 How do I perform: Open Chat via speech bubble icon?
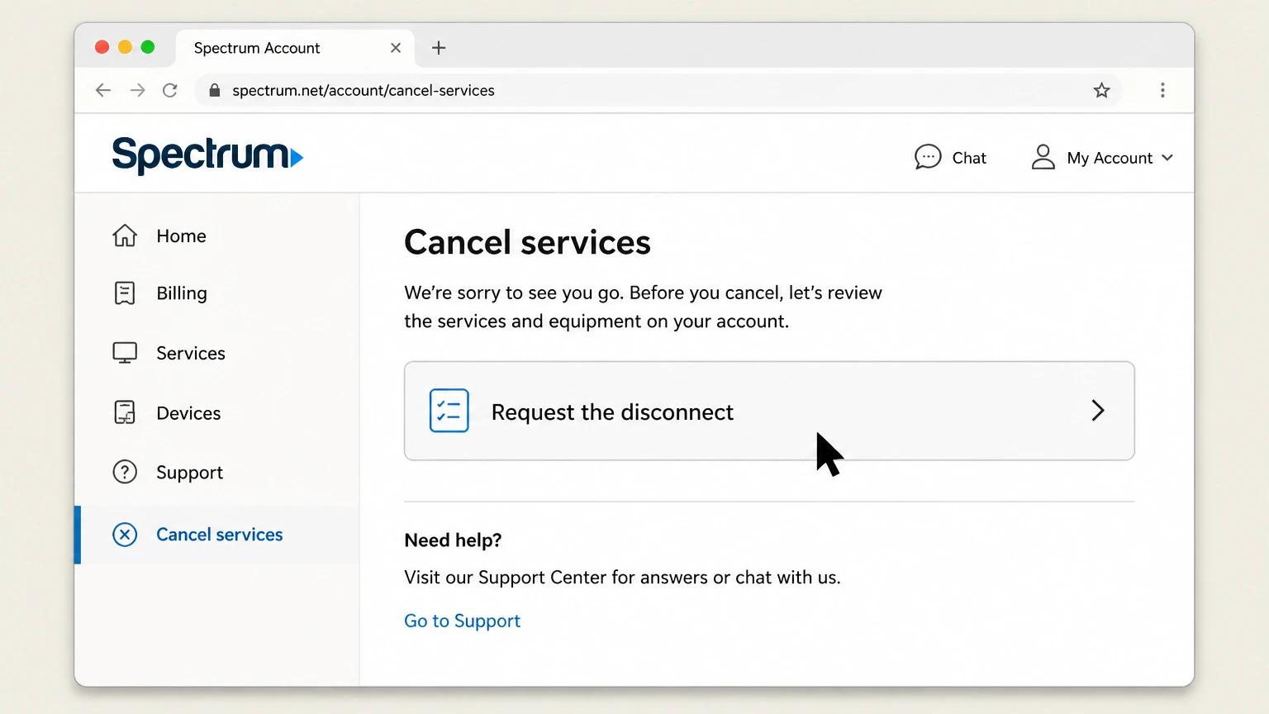[x=928, y=157]
